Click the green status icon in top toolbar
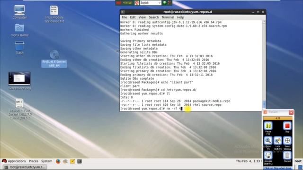 (x=164, y=2)
